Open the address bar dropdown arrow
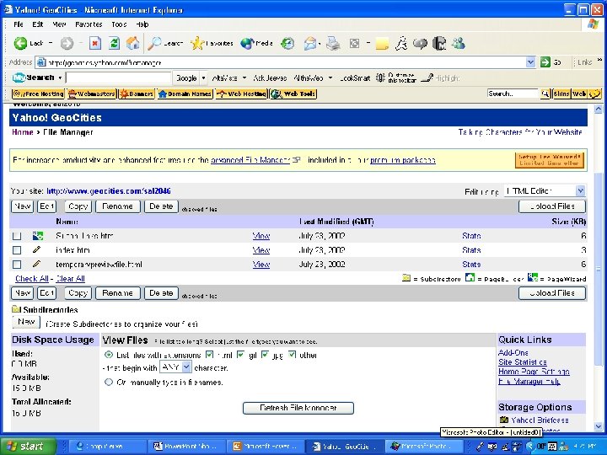 click(530, 62)
